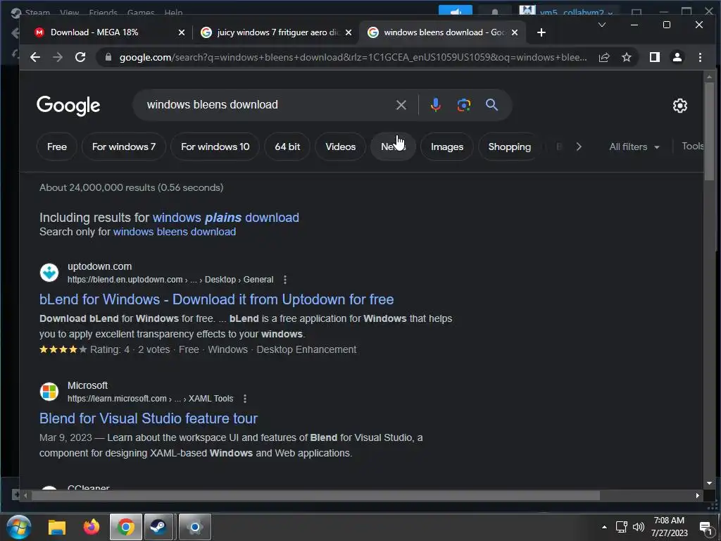Search by image with Google Lens
The image size is (721, 541).
click(463, 105)
